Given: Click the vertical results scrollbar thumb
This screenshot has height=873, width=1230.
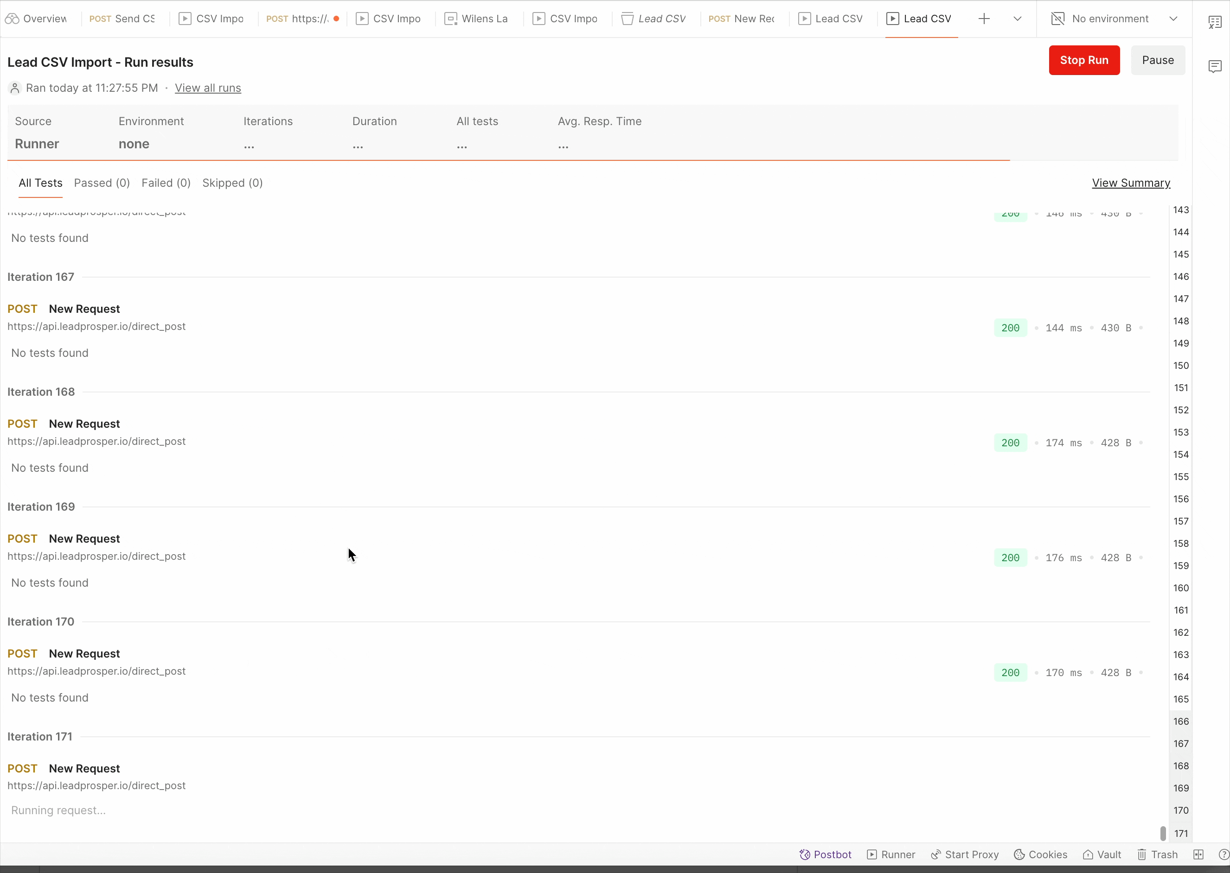Looking at the screenshot, I should point(1163,833).
